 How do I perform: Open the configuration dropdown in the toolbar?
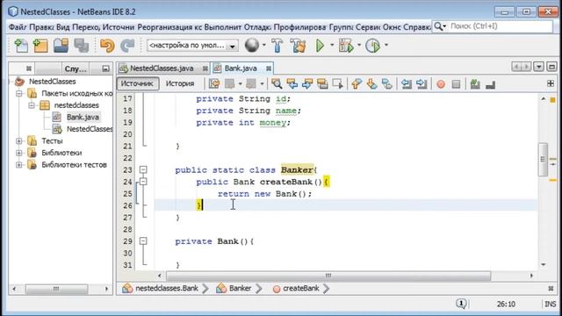click(192, 46)
